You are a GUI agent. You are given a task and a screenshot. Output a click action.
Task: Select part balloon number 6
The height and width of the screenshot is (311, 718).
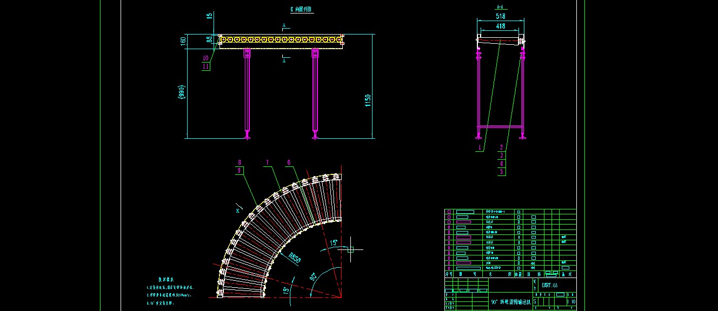pos(289,162)
